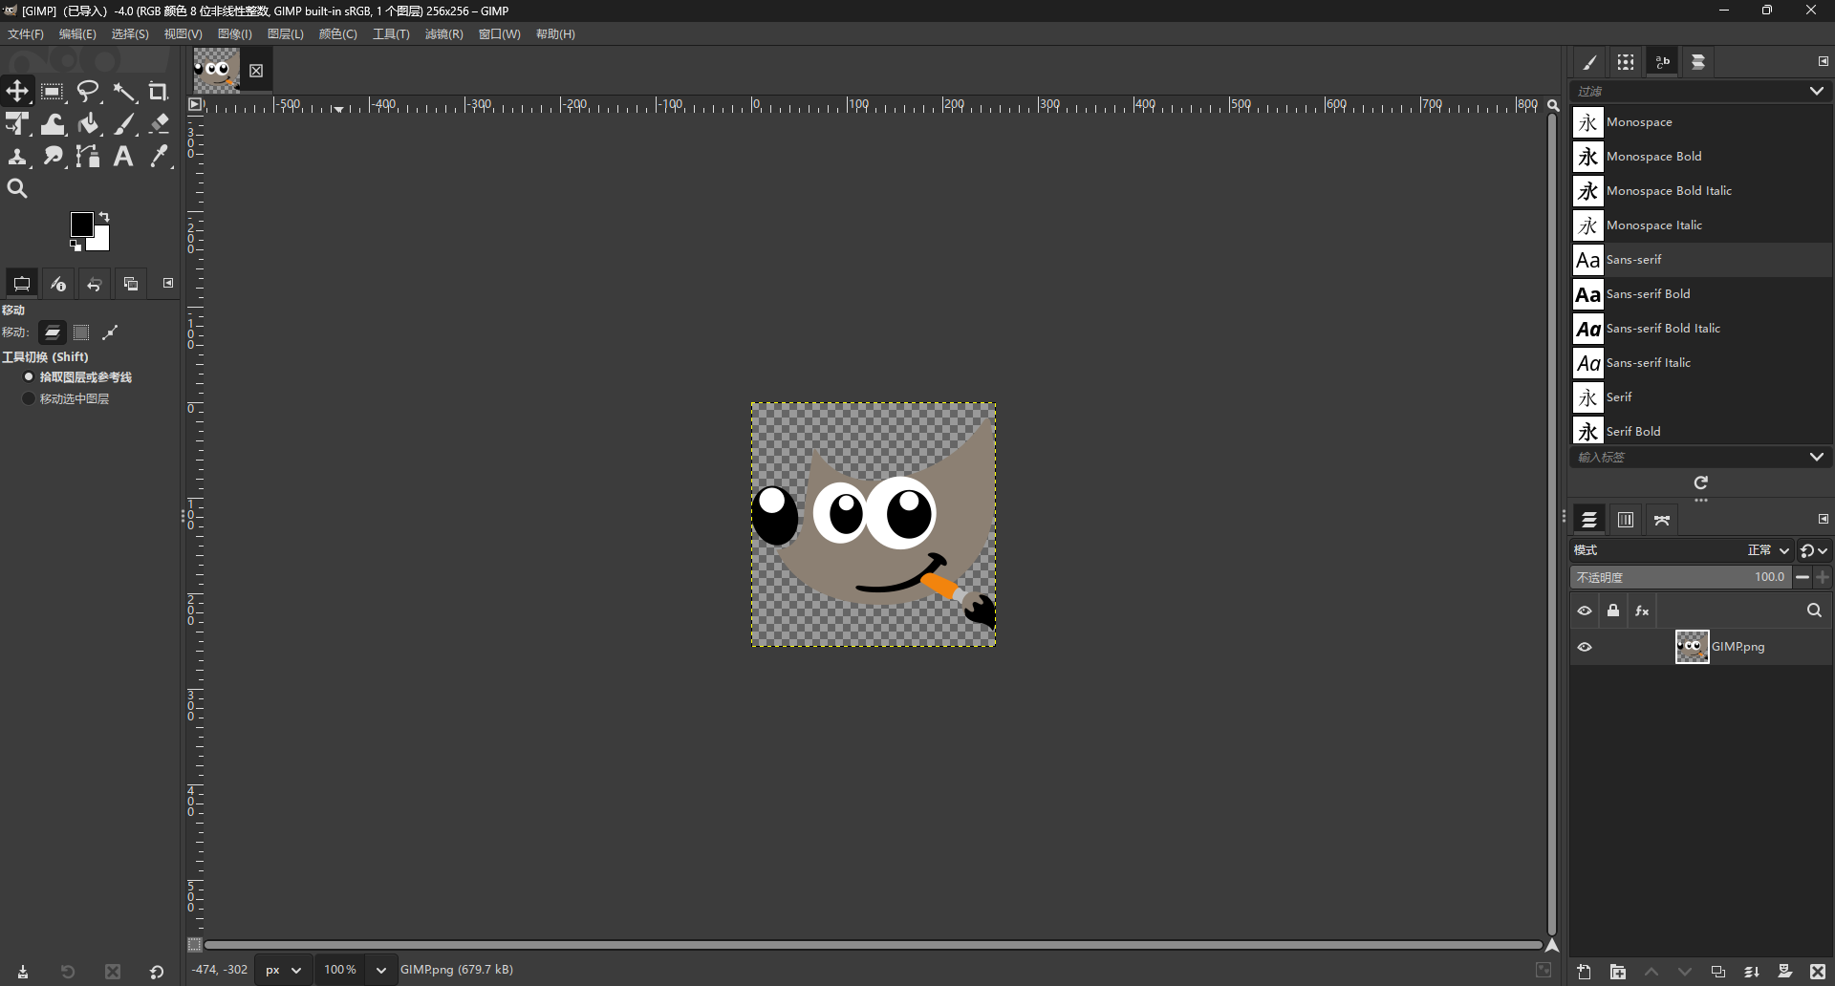This screenshot has width=1835, height=986.
Task: Click the foreground black color swatch
Action: point(81,224)
